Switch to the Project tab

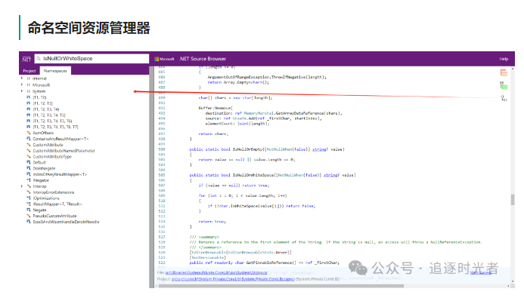(29, 71)
